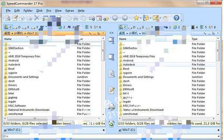Screen dimensions: 223x140
Task: Click the blue Help question mark
Action: coord(176,18)
